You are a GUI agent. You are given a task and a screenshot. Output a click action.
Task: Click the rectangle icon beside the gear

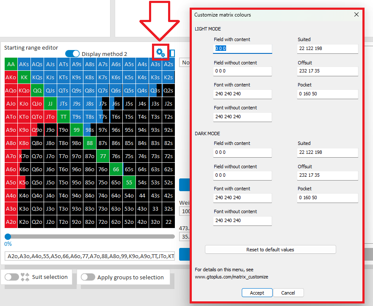(x=172, y=53)
